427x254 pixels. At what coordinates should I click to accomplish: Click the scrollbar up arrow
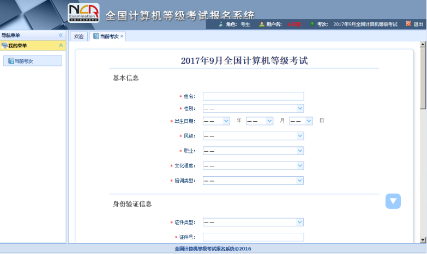tap(423, 44)
